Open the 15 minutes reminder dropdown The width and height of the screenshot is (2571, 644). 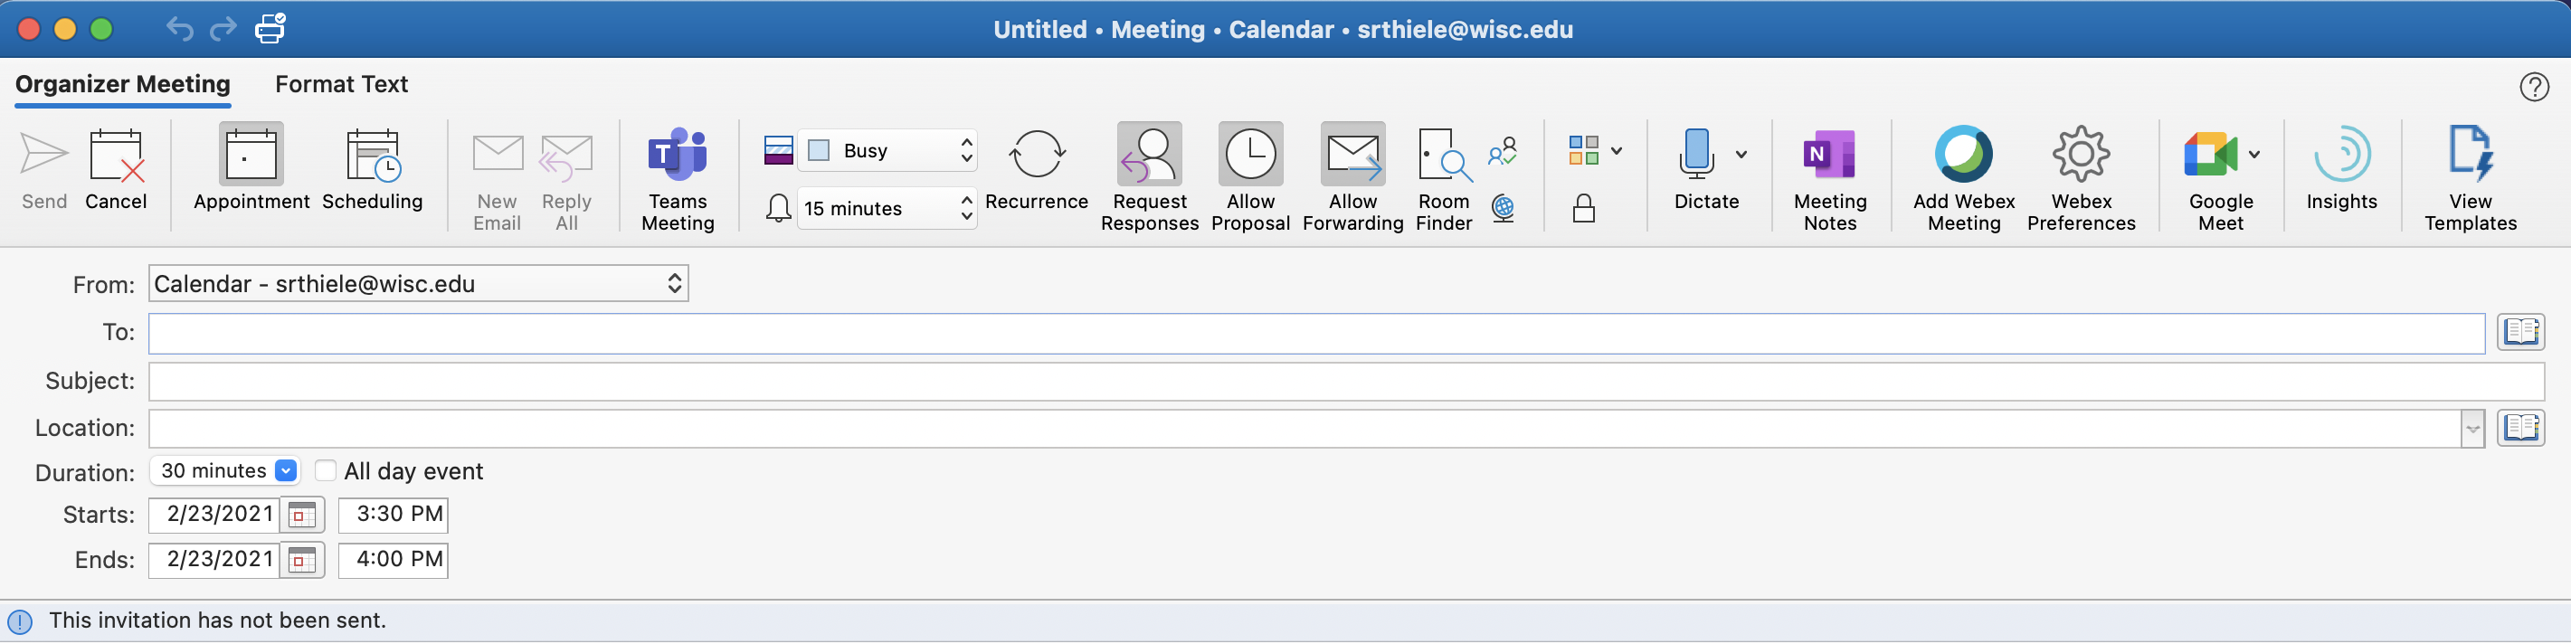(887, 209)
